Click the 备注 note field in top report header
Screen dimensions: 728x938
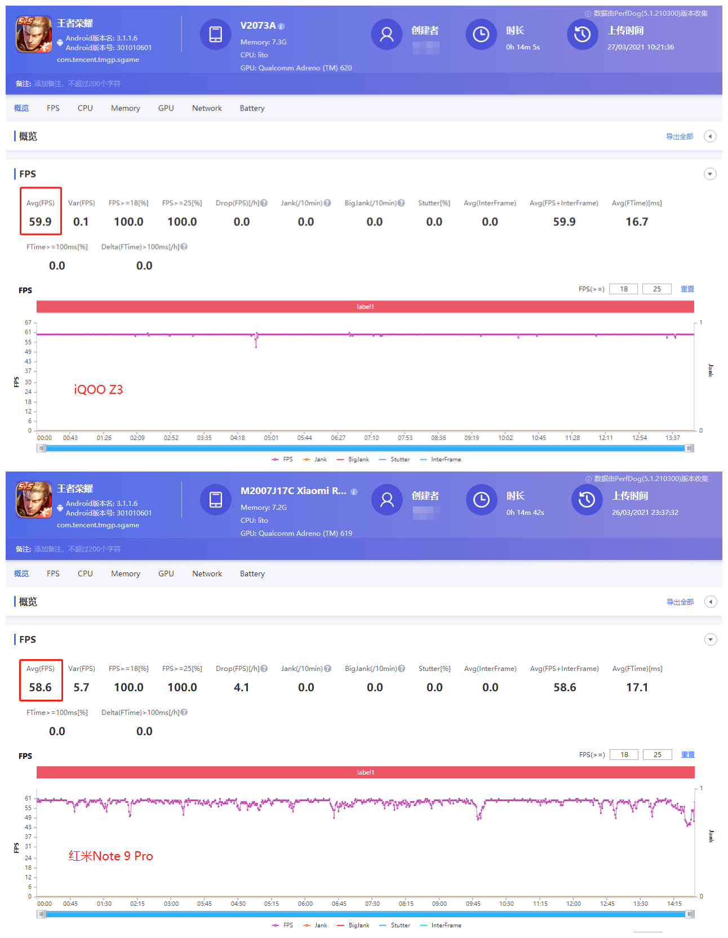(x=77, y=83)
